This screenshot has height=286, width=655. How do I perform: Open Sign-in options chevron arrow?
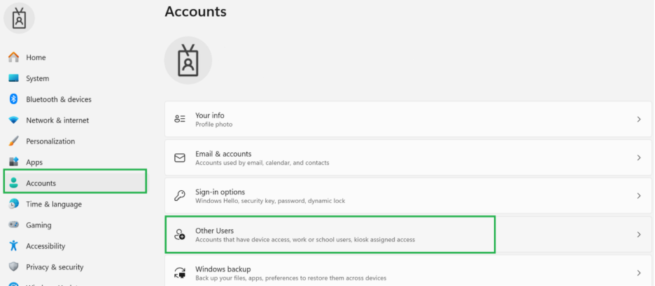click(x=639, y=196)
